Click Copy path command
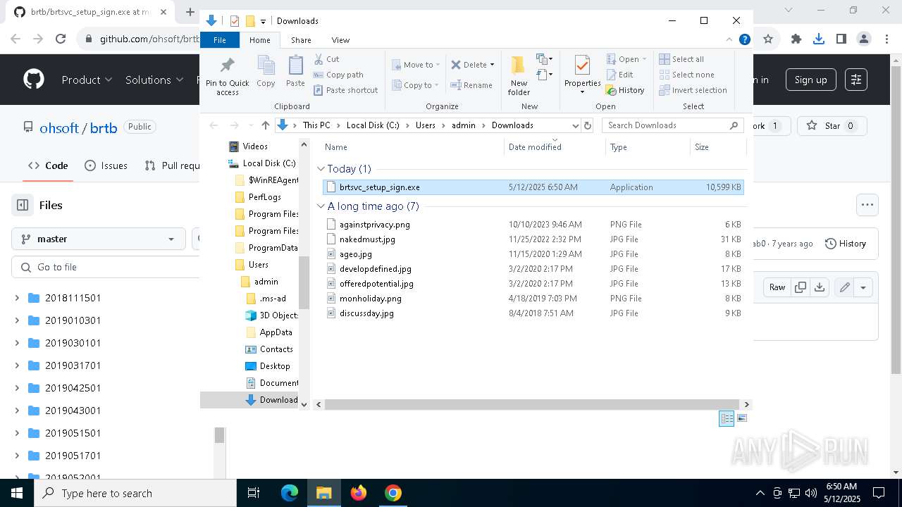This screenshot has width=902, height=507. (x=338, y=75)
